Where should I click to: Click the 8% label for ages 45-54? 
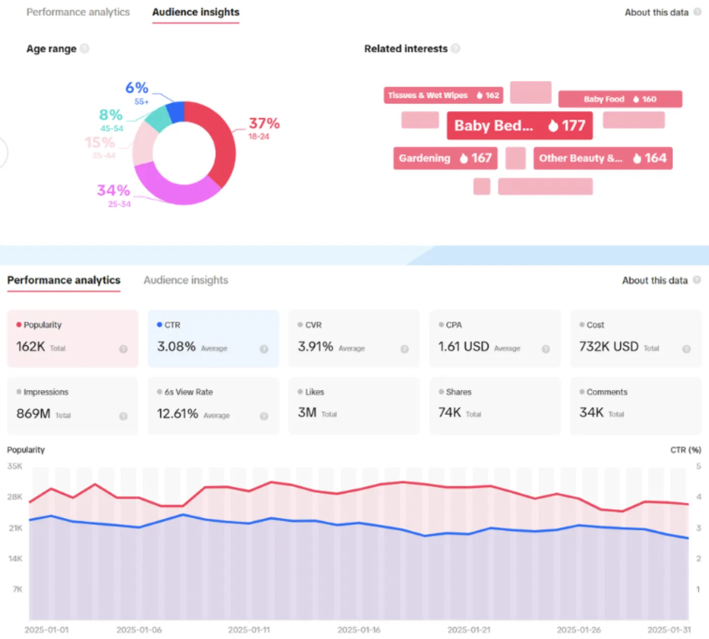[111, 115]
